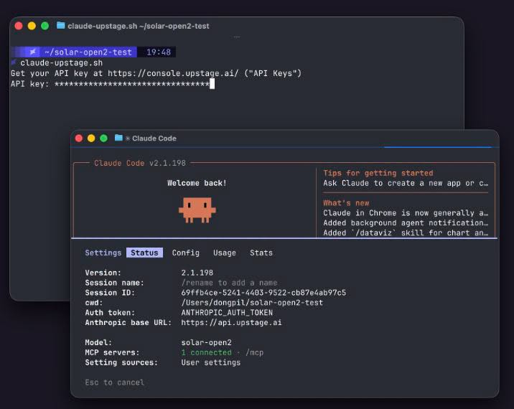Viewport: 514px width, 409px height.
Task: Click the 19:48 time segment in prompt
Action: (x=159, y=52)
